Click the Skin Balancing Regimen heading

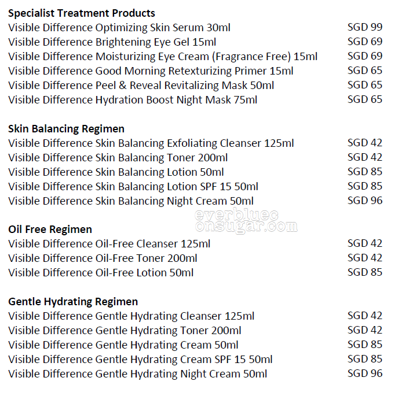(x=66, y=129)
